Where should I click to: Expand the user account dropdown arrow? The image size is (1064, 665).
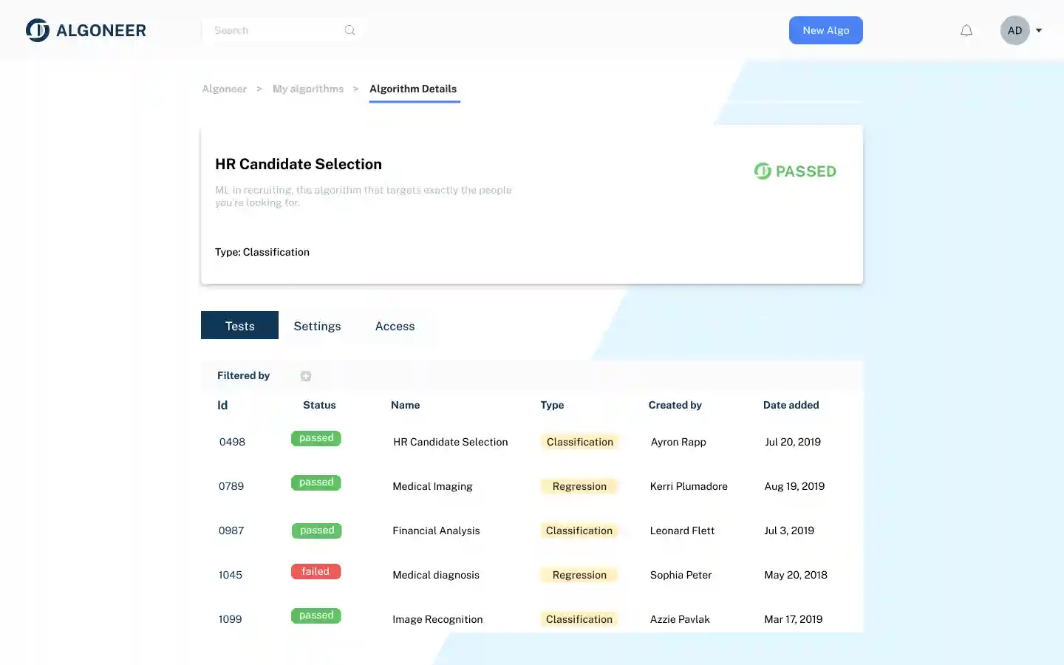click(x=1039, y=30)
